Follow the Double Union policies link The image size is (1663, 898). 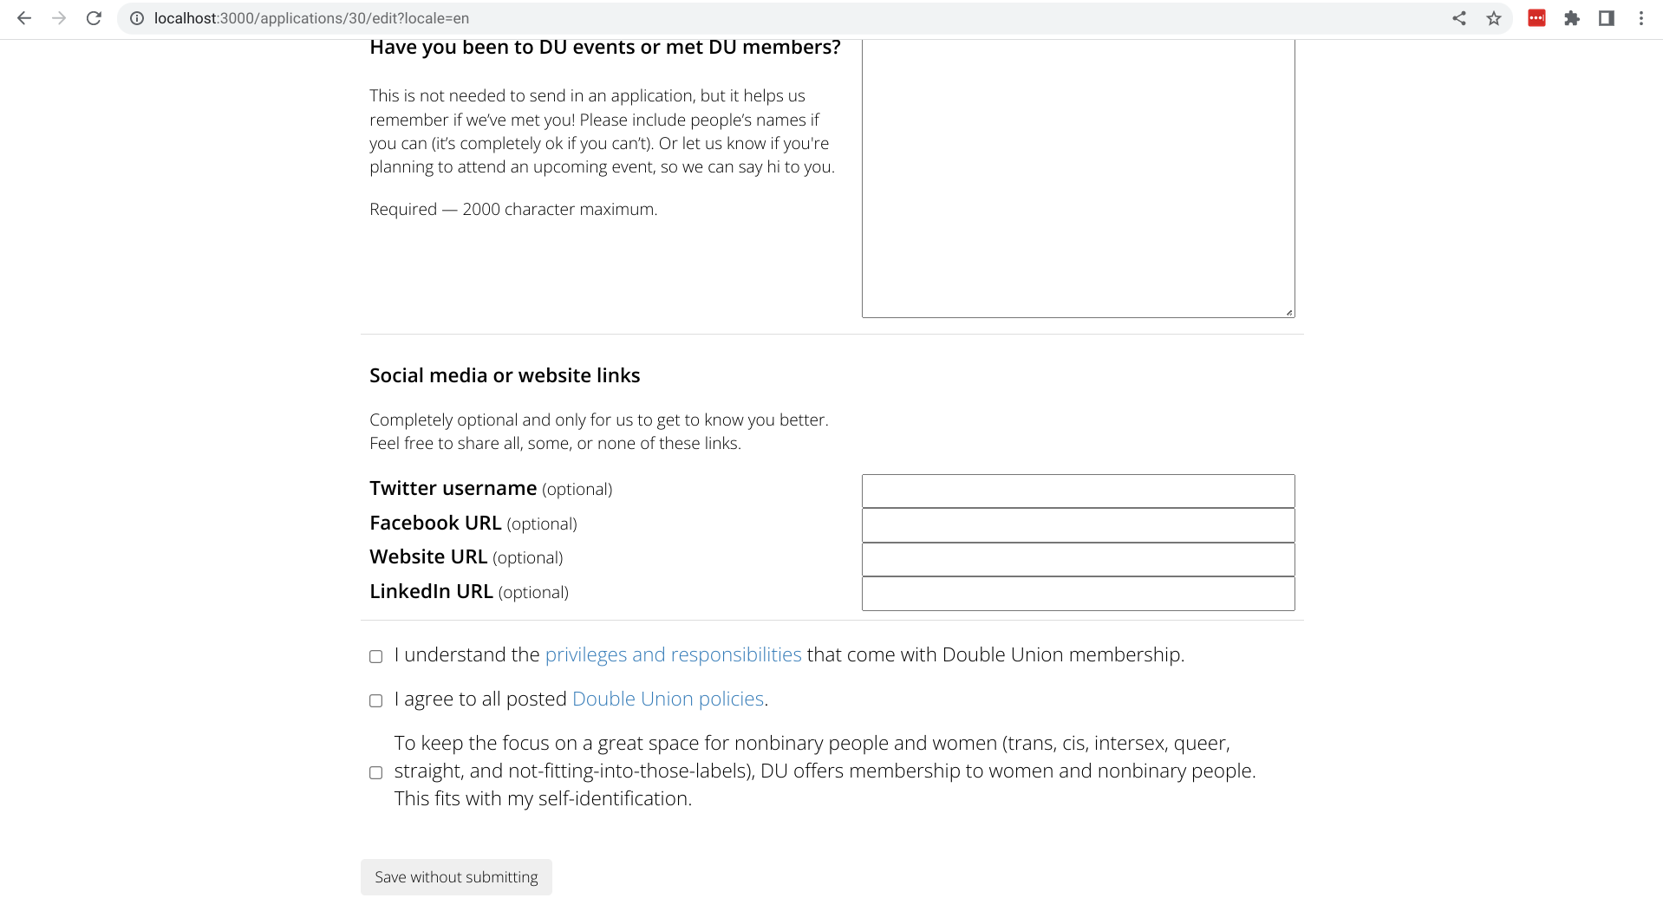coord(668,699)
